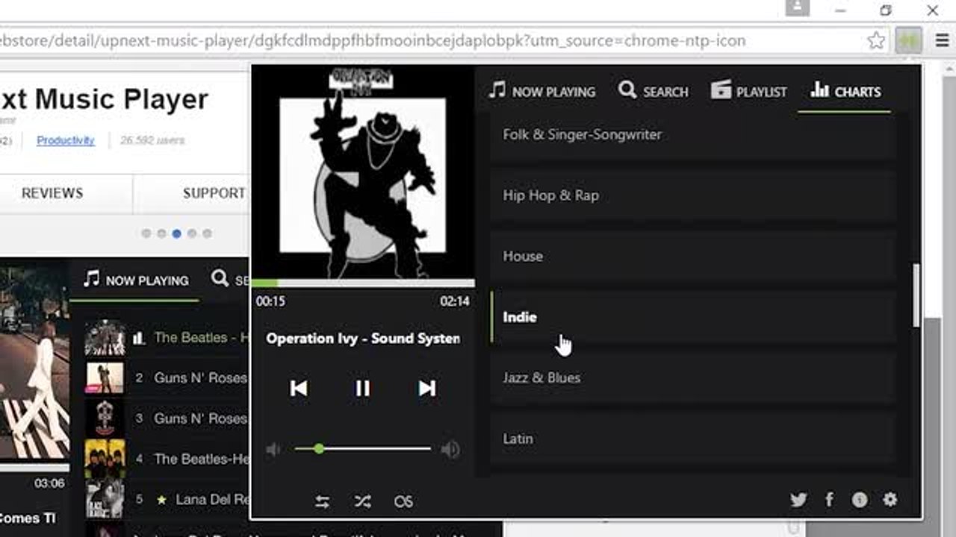The height and width of the screenshot is (537, 956).
Task: Click The Beatles first track row
Action: 167,338
